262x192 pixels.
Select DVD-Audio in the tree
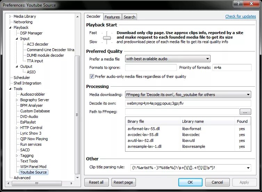29,117
